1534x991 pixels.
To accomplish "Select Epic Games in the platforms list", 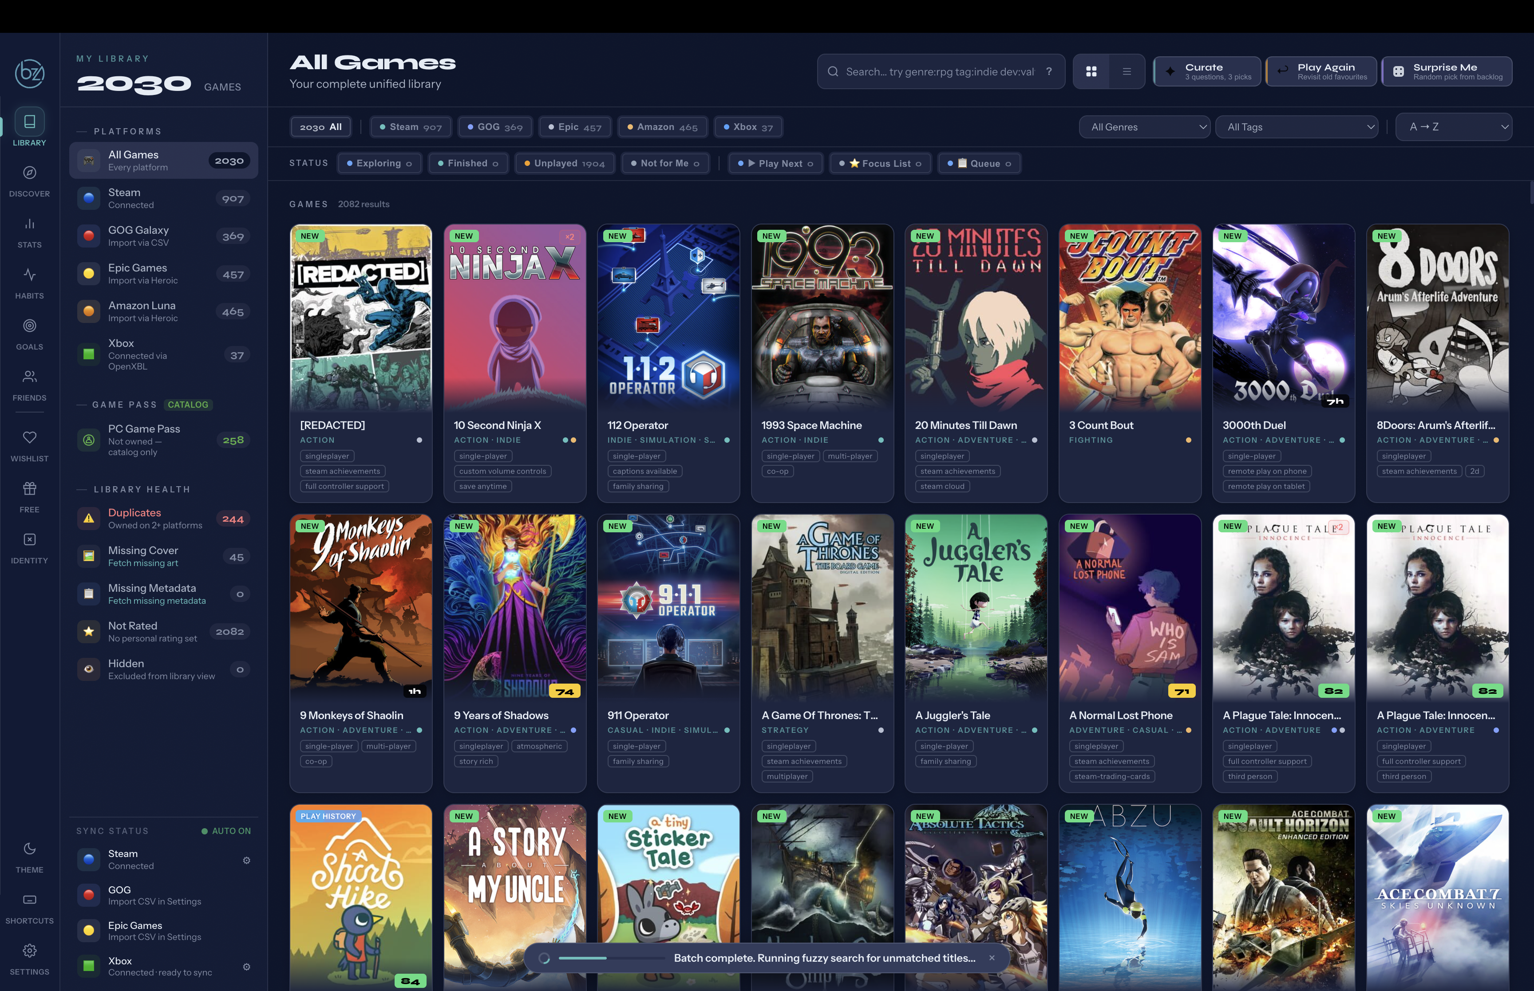I will [x=163, y=274].
